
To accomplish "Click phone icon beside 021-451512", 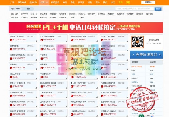I will pos(11,87).
